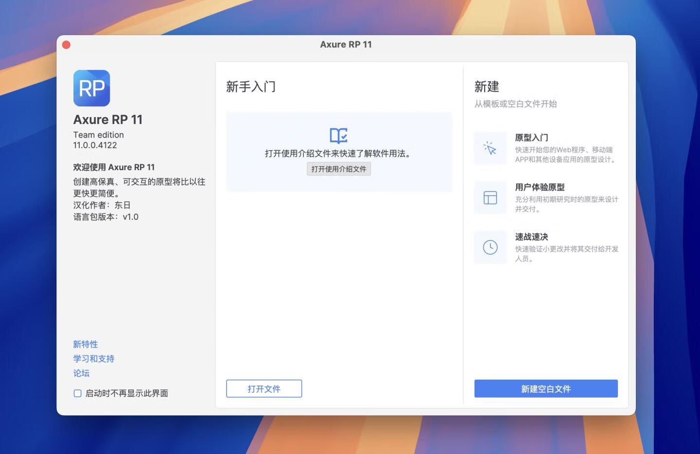This screenshot has width=700, height=454.
Task: Select the 原型入门 template entry
Action: (544, 148)
